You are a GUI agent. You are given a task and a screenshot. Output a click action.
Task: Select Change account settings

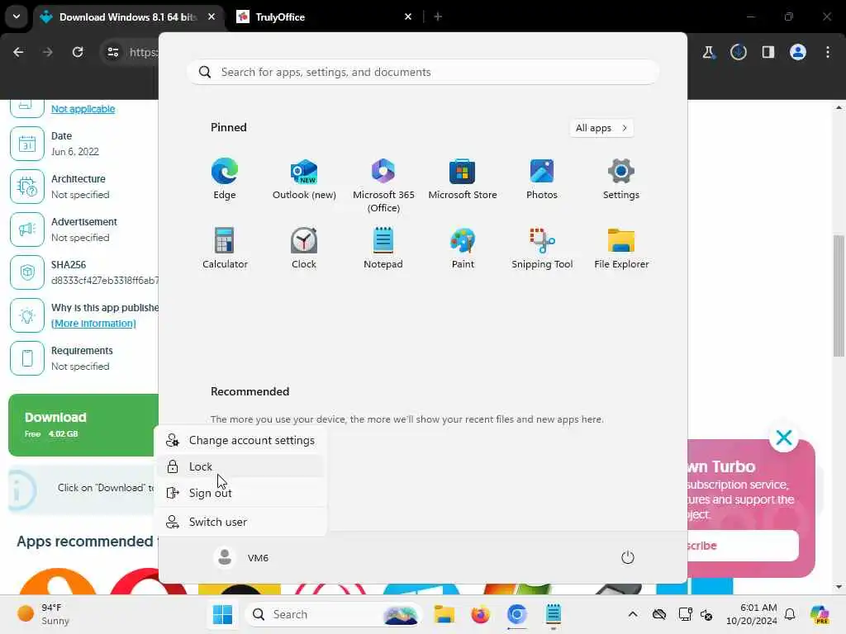240,441
